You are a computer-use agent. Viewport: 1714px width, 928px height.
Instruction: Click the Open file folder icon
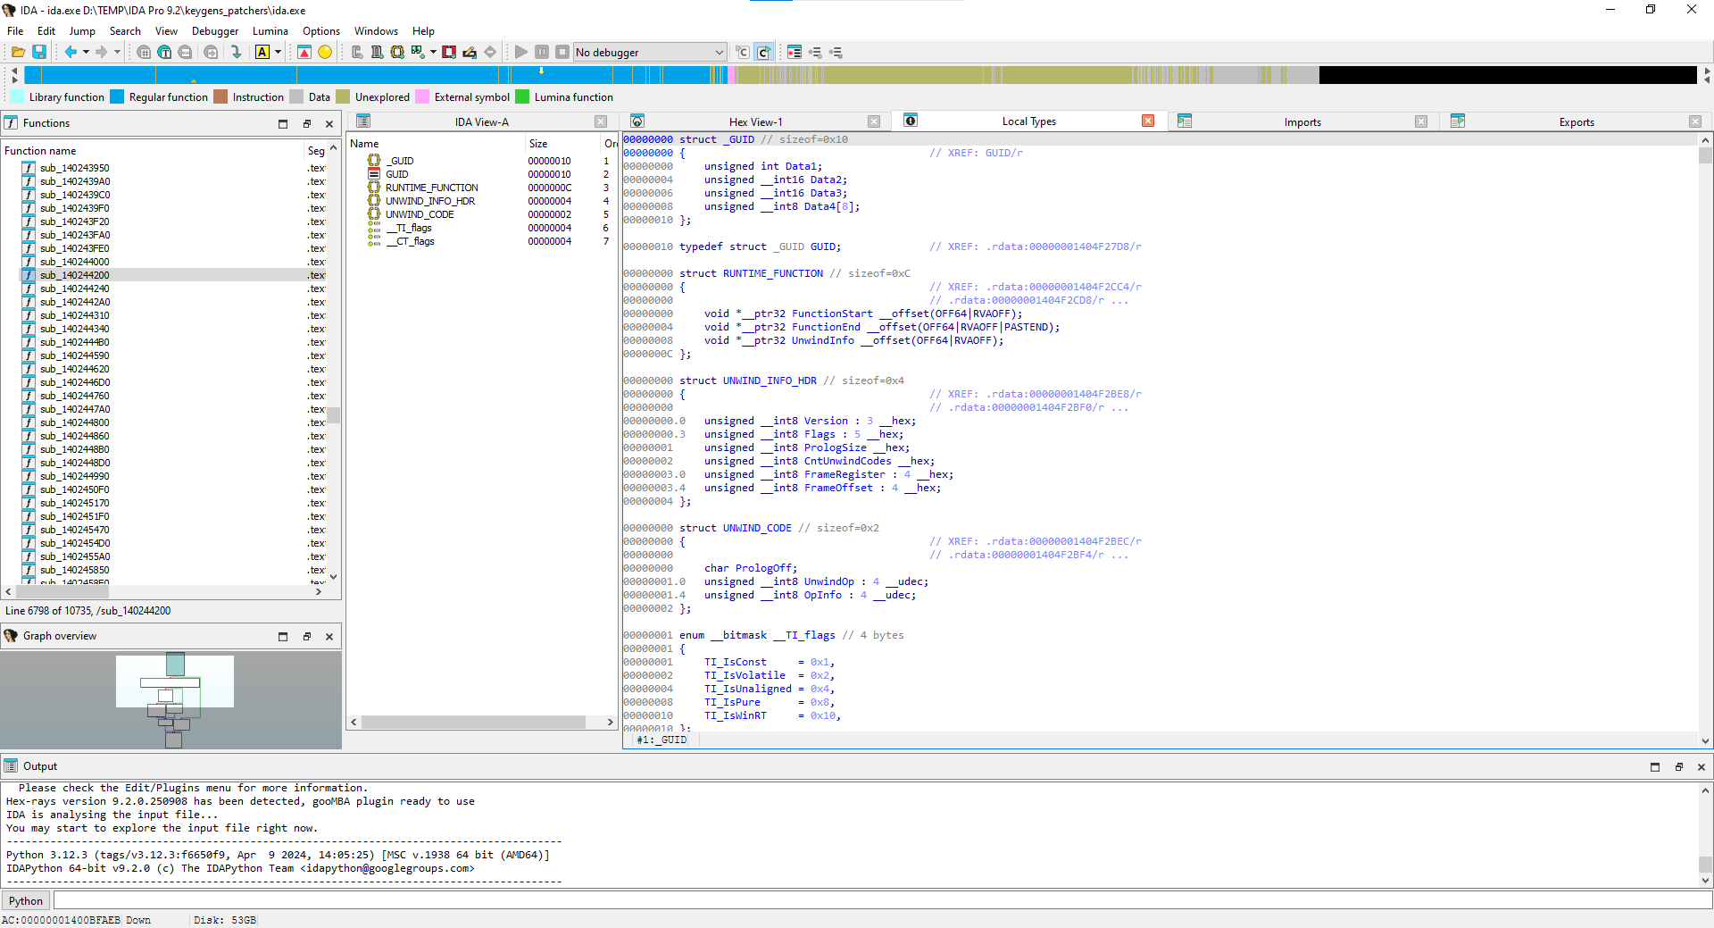(18, 53)
